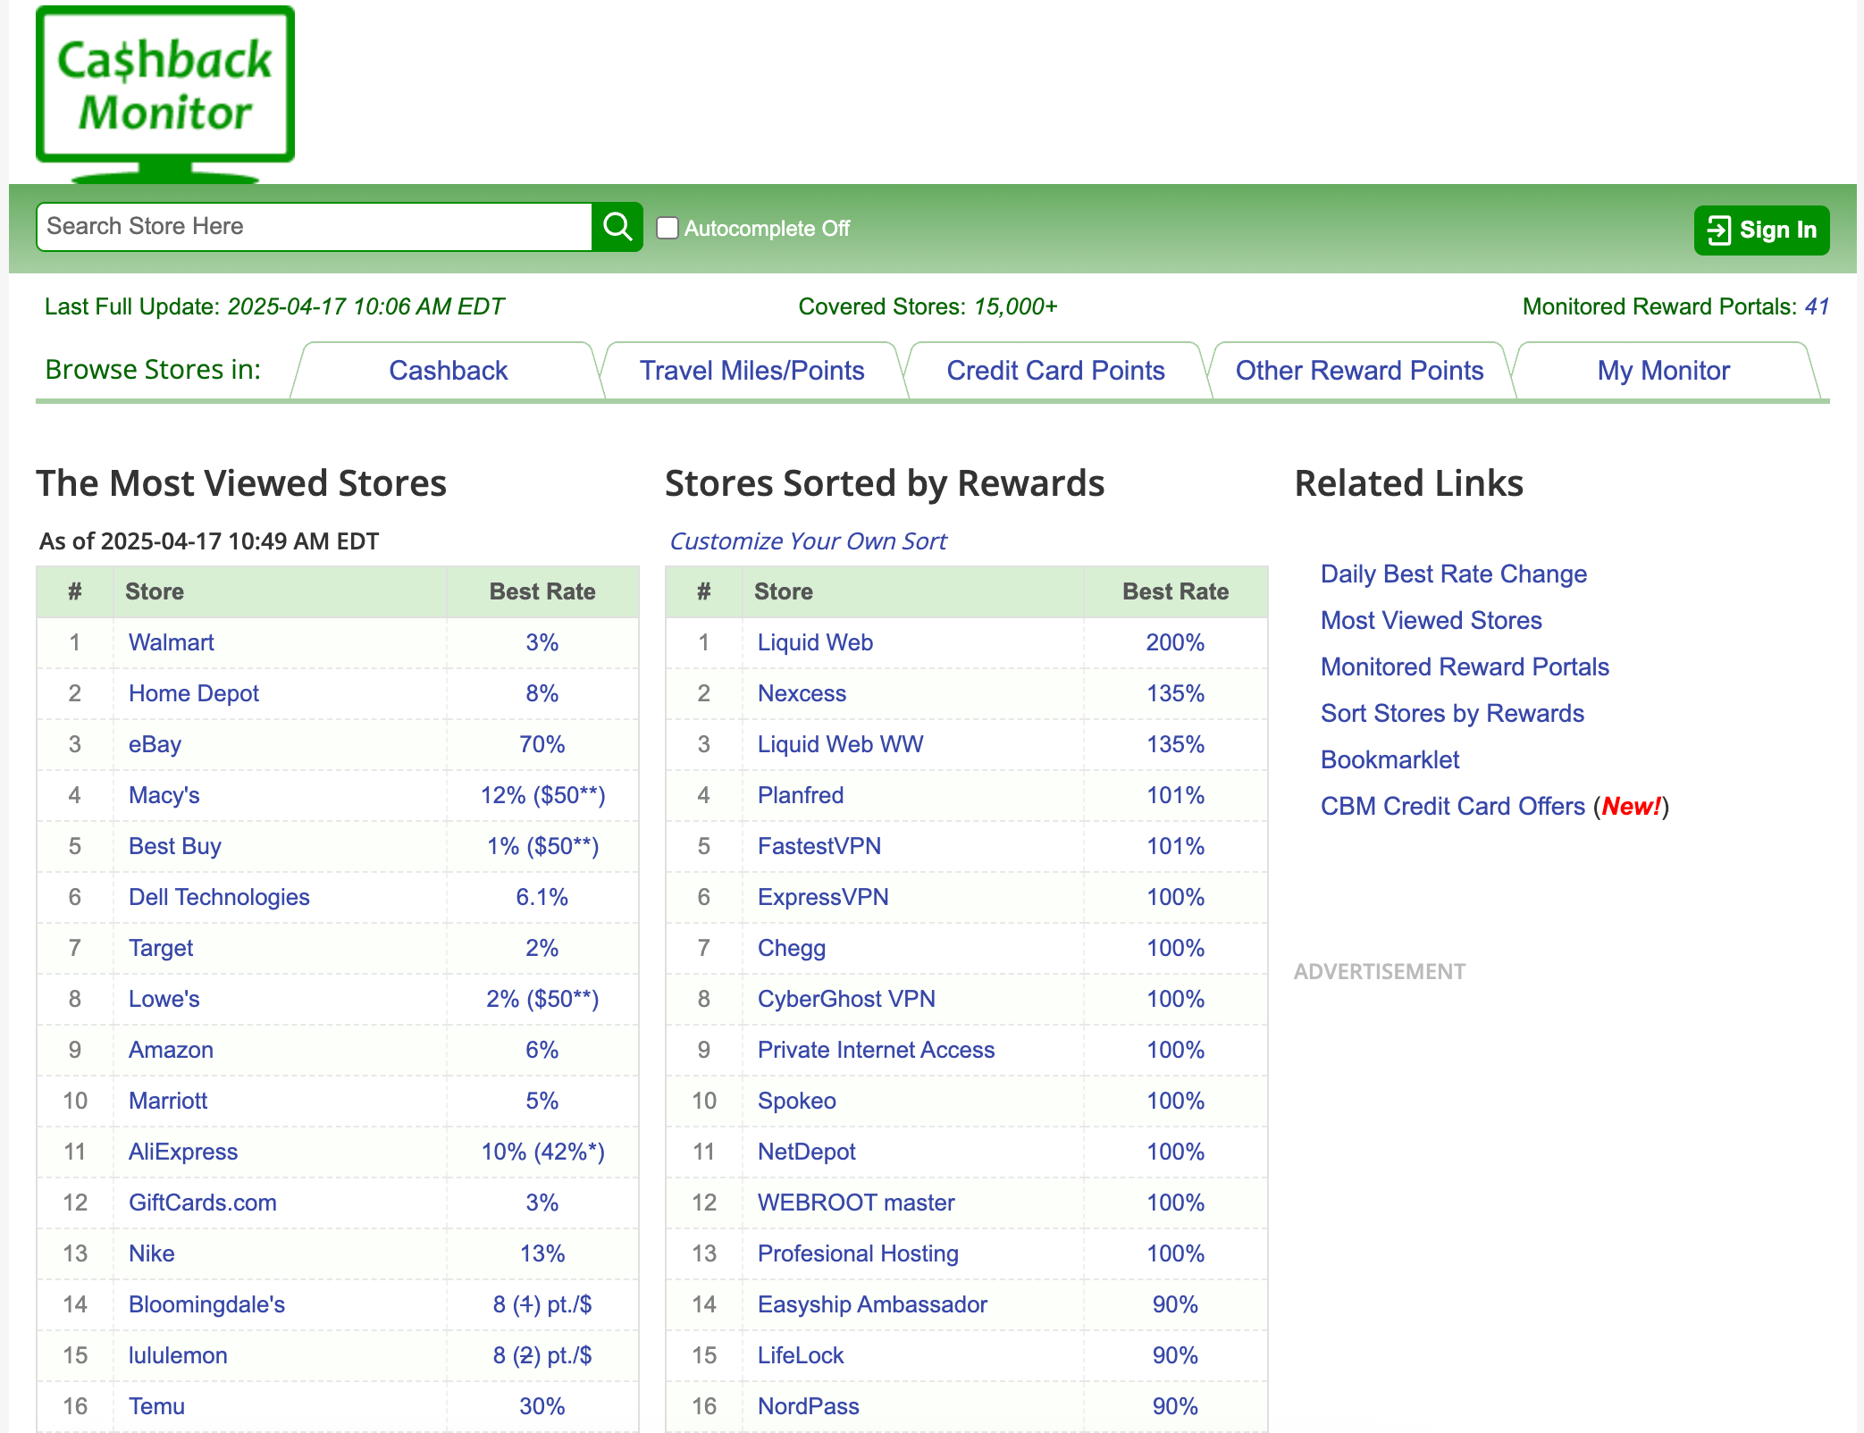Select the Private Internet Access store
The height and width of the screenshot is (1433, 1864).
[x=876, y=1051]
